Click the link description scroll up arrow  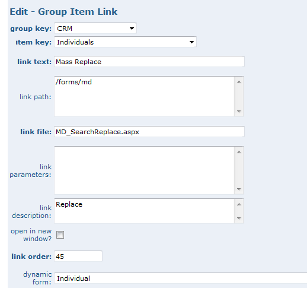point(239,204)
